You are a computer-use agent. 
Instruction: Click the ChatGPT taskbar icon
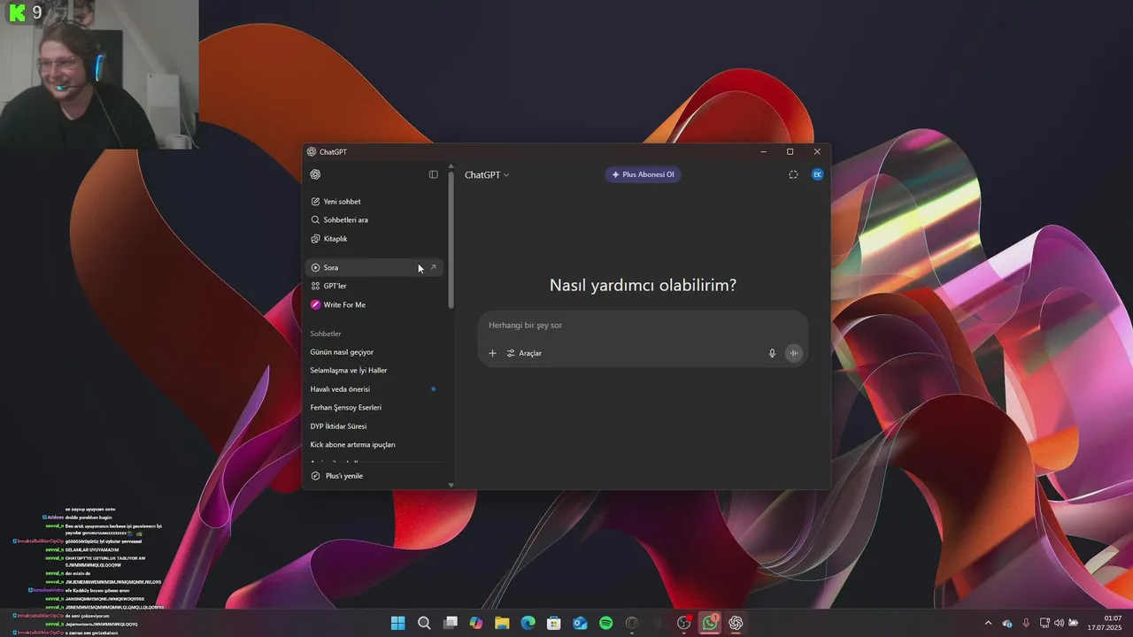[x=736, y=623]
